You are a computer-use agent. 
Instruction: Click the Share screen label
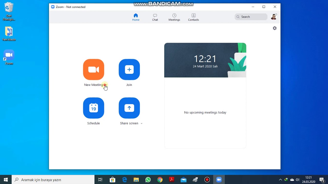[x=129, y=123]
